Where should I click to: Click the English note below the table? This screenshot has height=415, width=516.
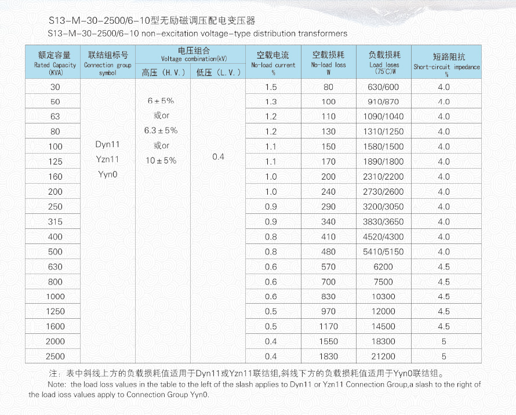tap(255, 389)
